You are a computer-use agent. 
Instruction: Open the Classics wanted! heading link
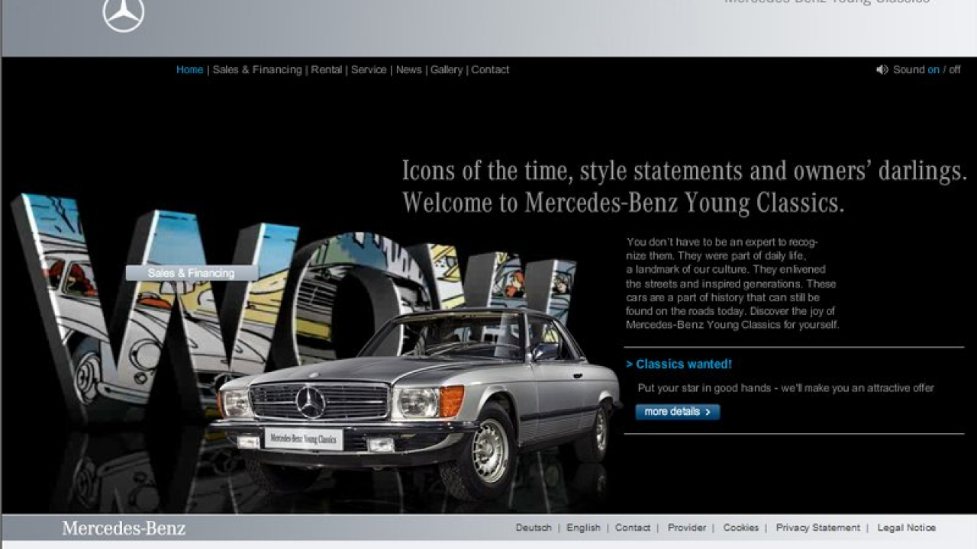tap(679, 364)
